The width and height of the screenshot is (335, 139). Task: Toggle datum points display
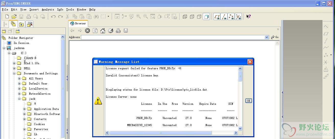point(231,17)
